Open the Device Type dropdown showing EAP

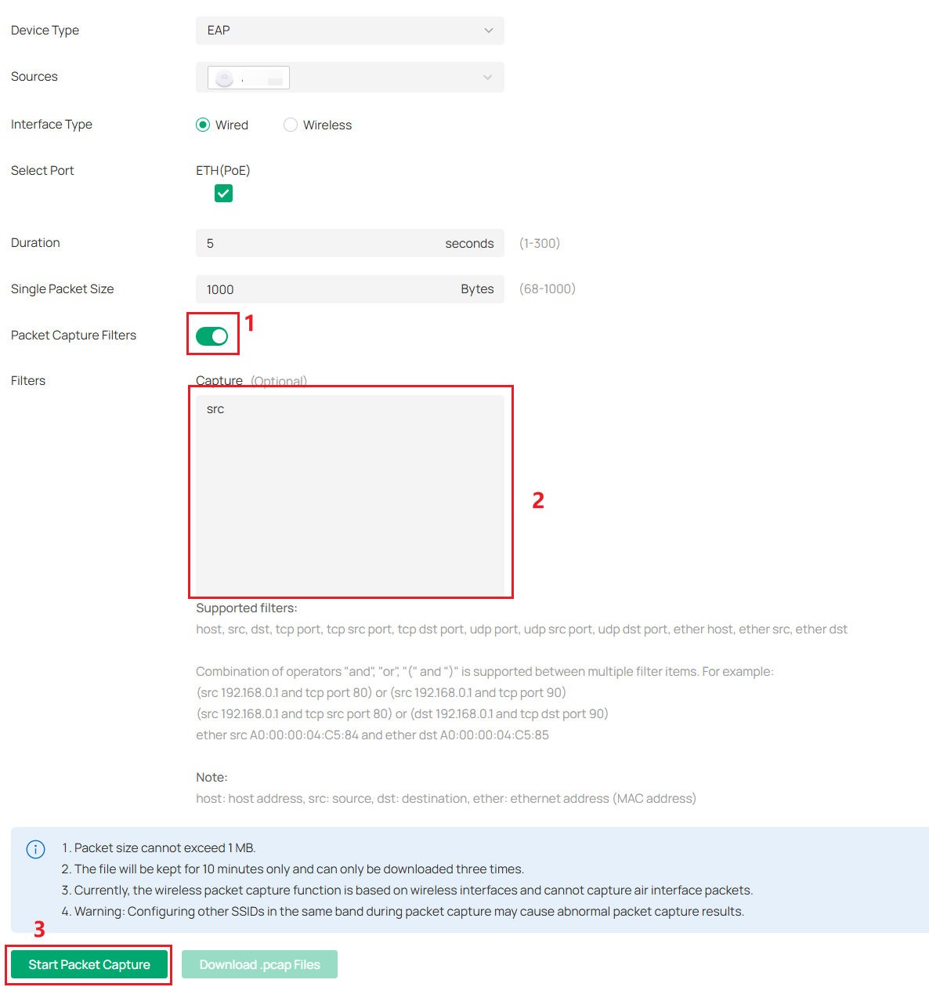click(x=349, y=31)
